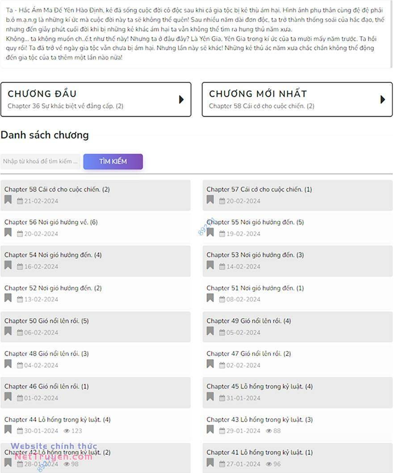Click arrow on Chương Mới Nhất card

[382, 99]
